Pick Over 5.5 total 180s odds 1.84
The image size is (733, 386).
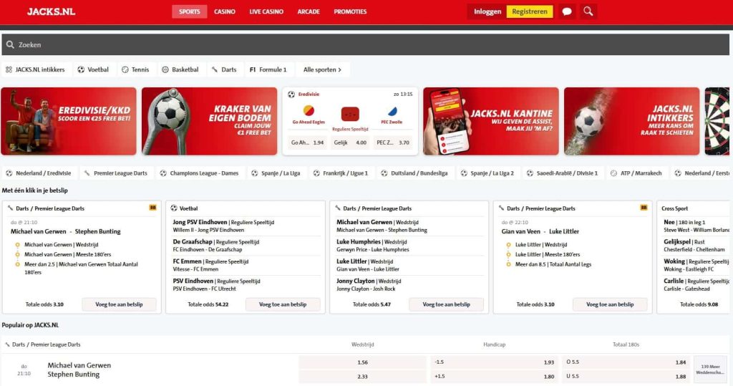pos(626,362)
